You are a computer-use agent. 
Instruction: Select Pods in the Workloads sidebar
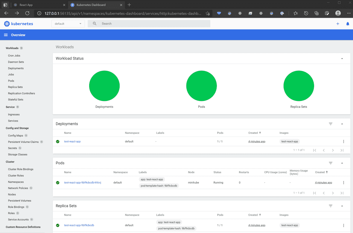click(11, 81)
